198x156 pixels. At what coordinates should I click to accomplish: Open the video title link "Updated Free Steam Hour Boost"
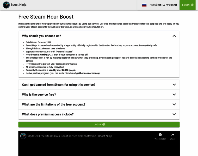point(70,136)
